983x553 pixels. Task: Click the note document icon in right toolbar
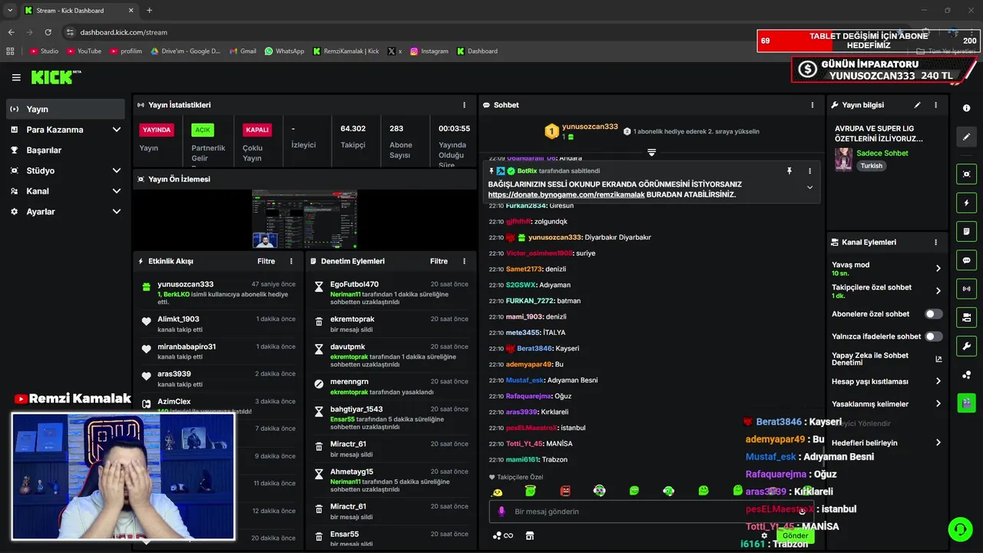pos(967,231)
